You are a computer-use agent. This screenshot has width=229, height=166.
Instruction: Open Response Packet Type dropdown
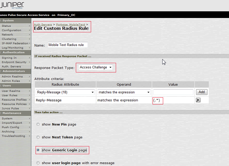95,67
